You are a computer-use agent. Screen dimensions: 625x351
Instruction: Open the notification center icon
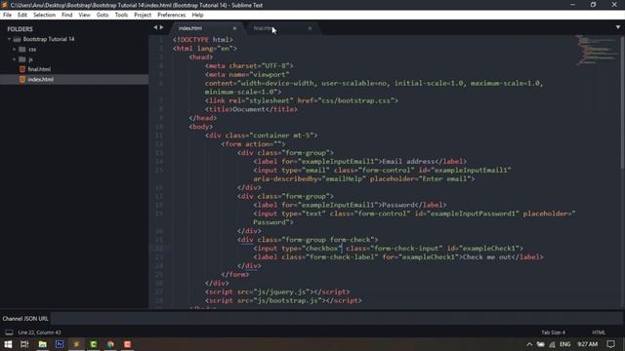[x=610, y=344]
